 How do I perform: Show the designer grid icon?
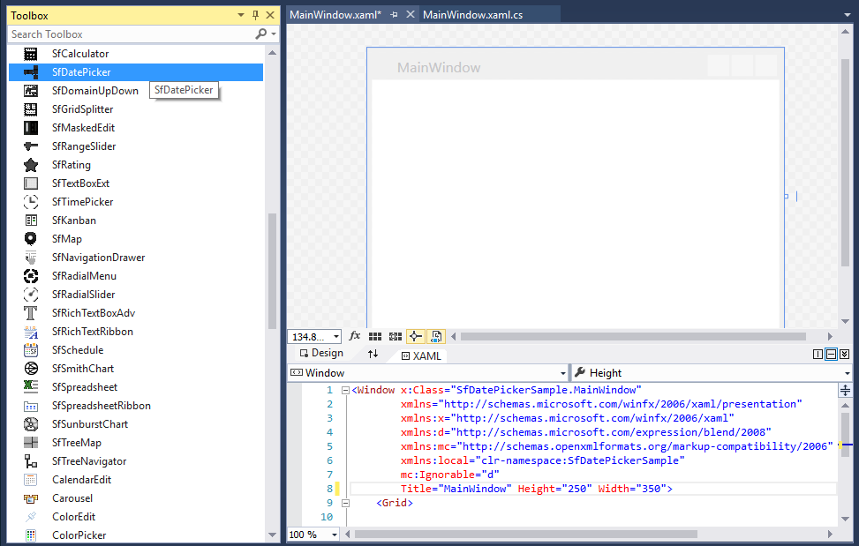pyautogui.click(x=375, y=336)
